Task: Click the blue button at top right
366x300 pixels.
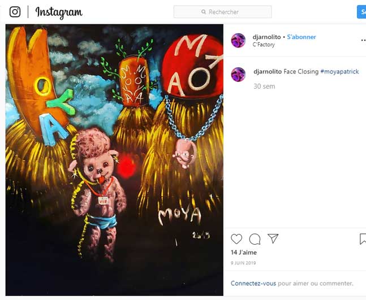Action: pos(361,12)
